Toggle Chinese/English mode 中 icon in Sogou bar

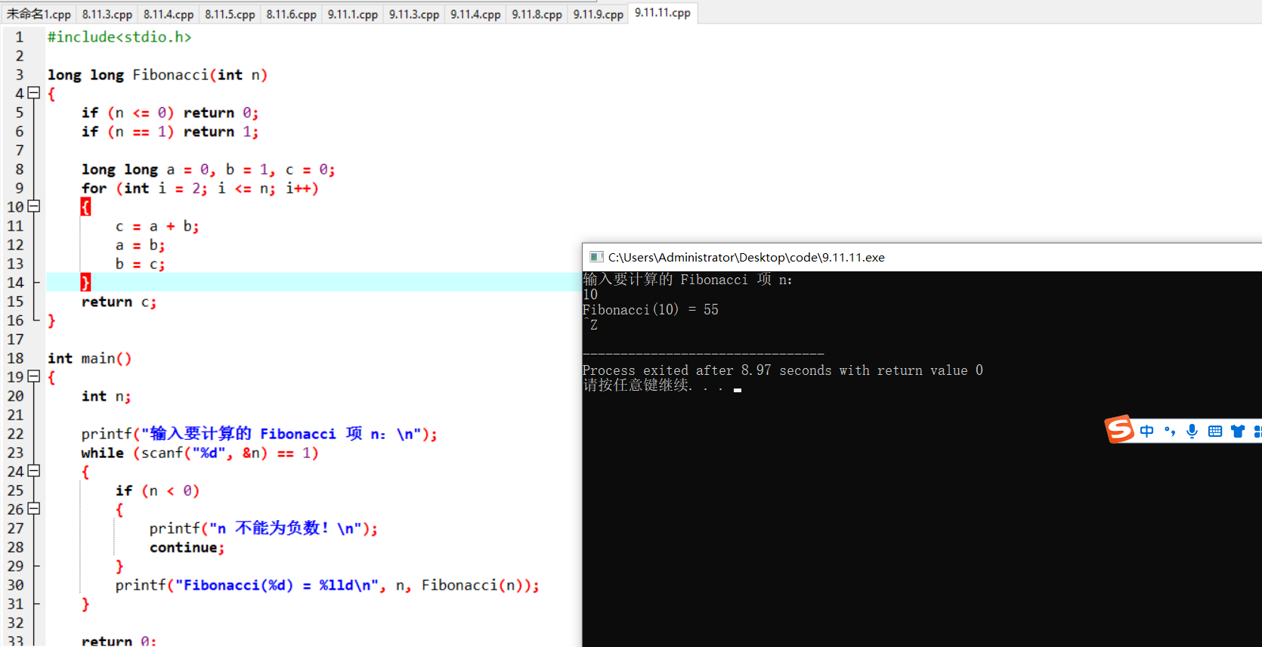click(x=1147, y=431)
